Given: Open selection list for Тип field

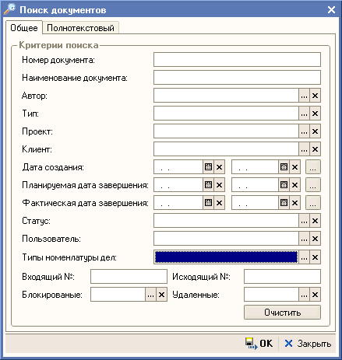Looking at the screenshot, I should point(304,114).
